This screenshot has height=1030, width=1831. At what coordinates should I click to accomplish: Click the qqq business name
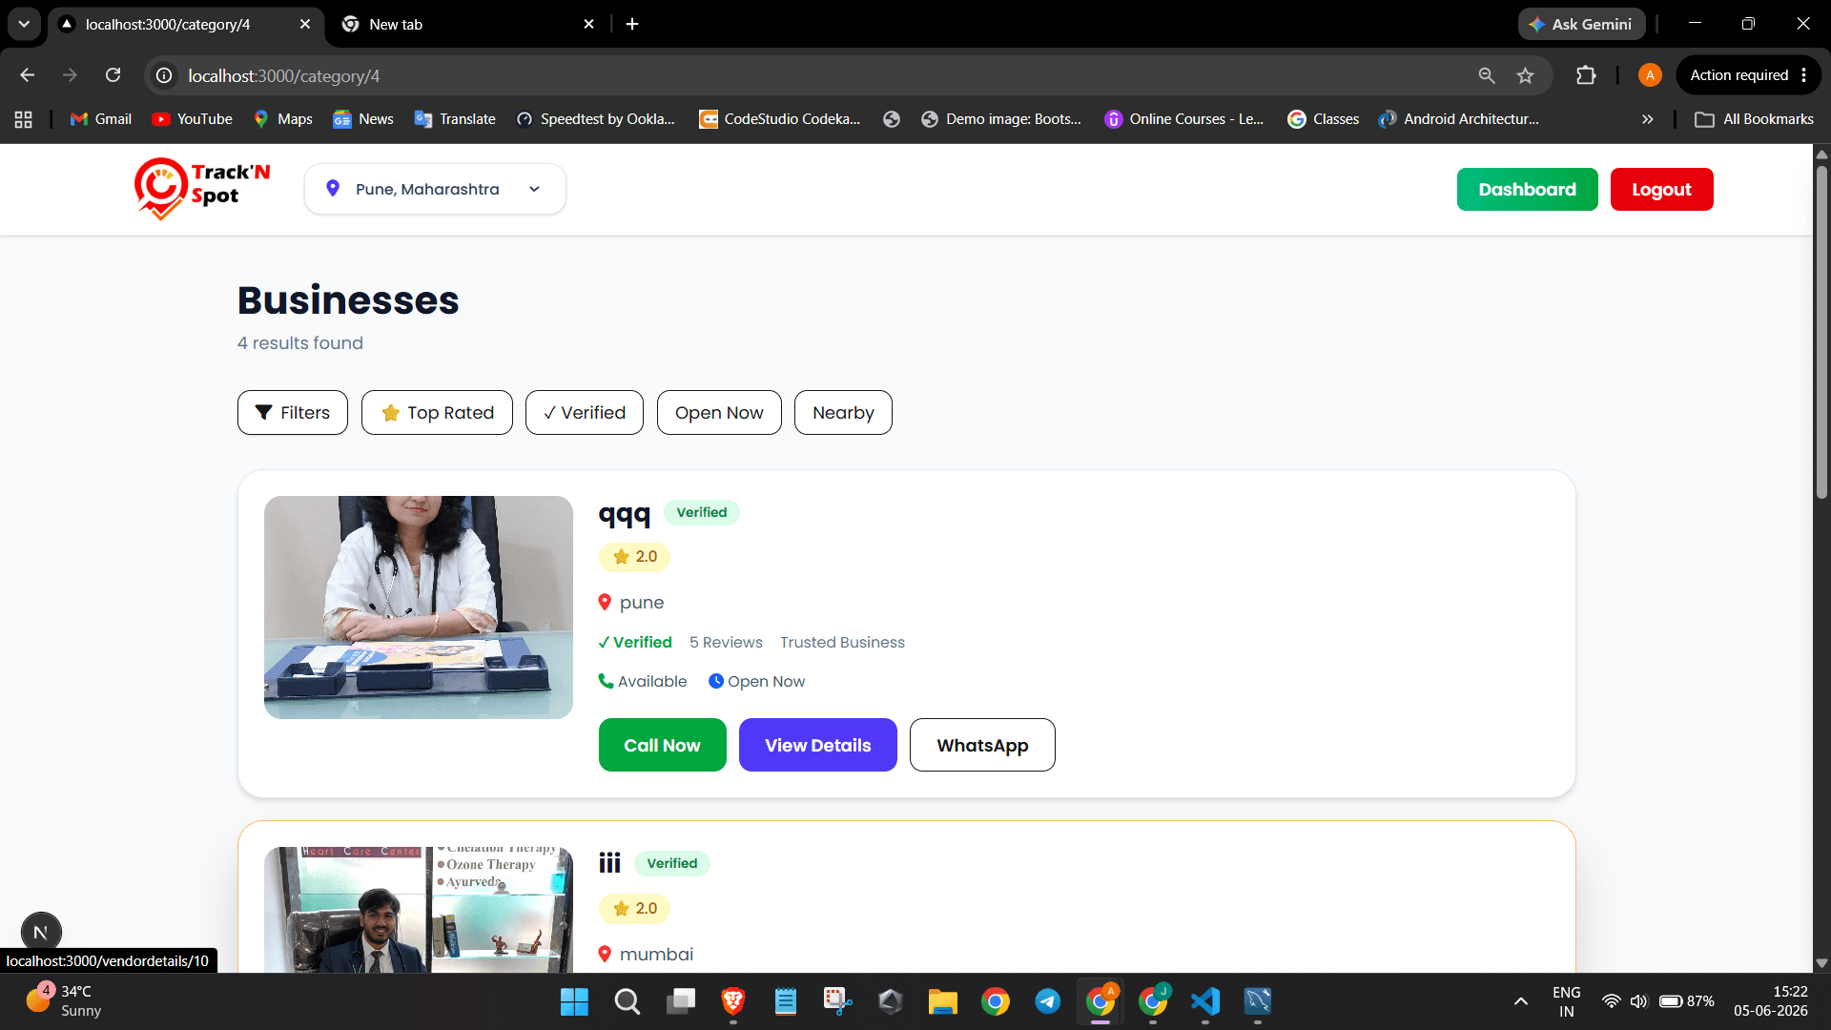coord(625,515)
